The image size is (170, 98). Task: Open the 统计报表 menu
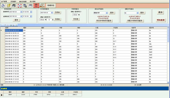[32, 2]
